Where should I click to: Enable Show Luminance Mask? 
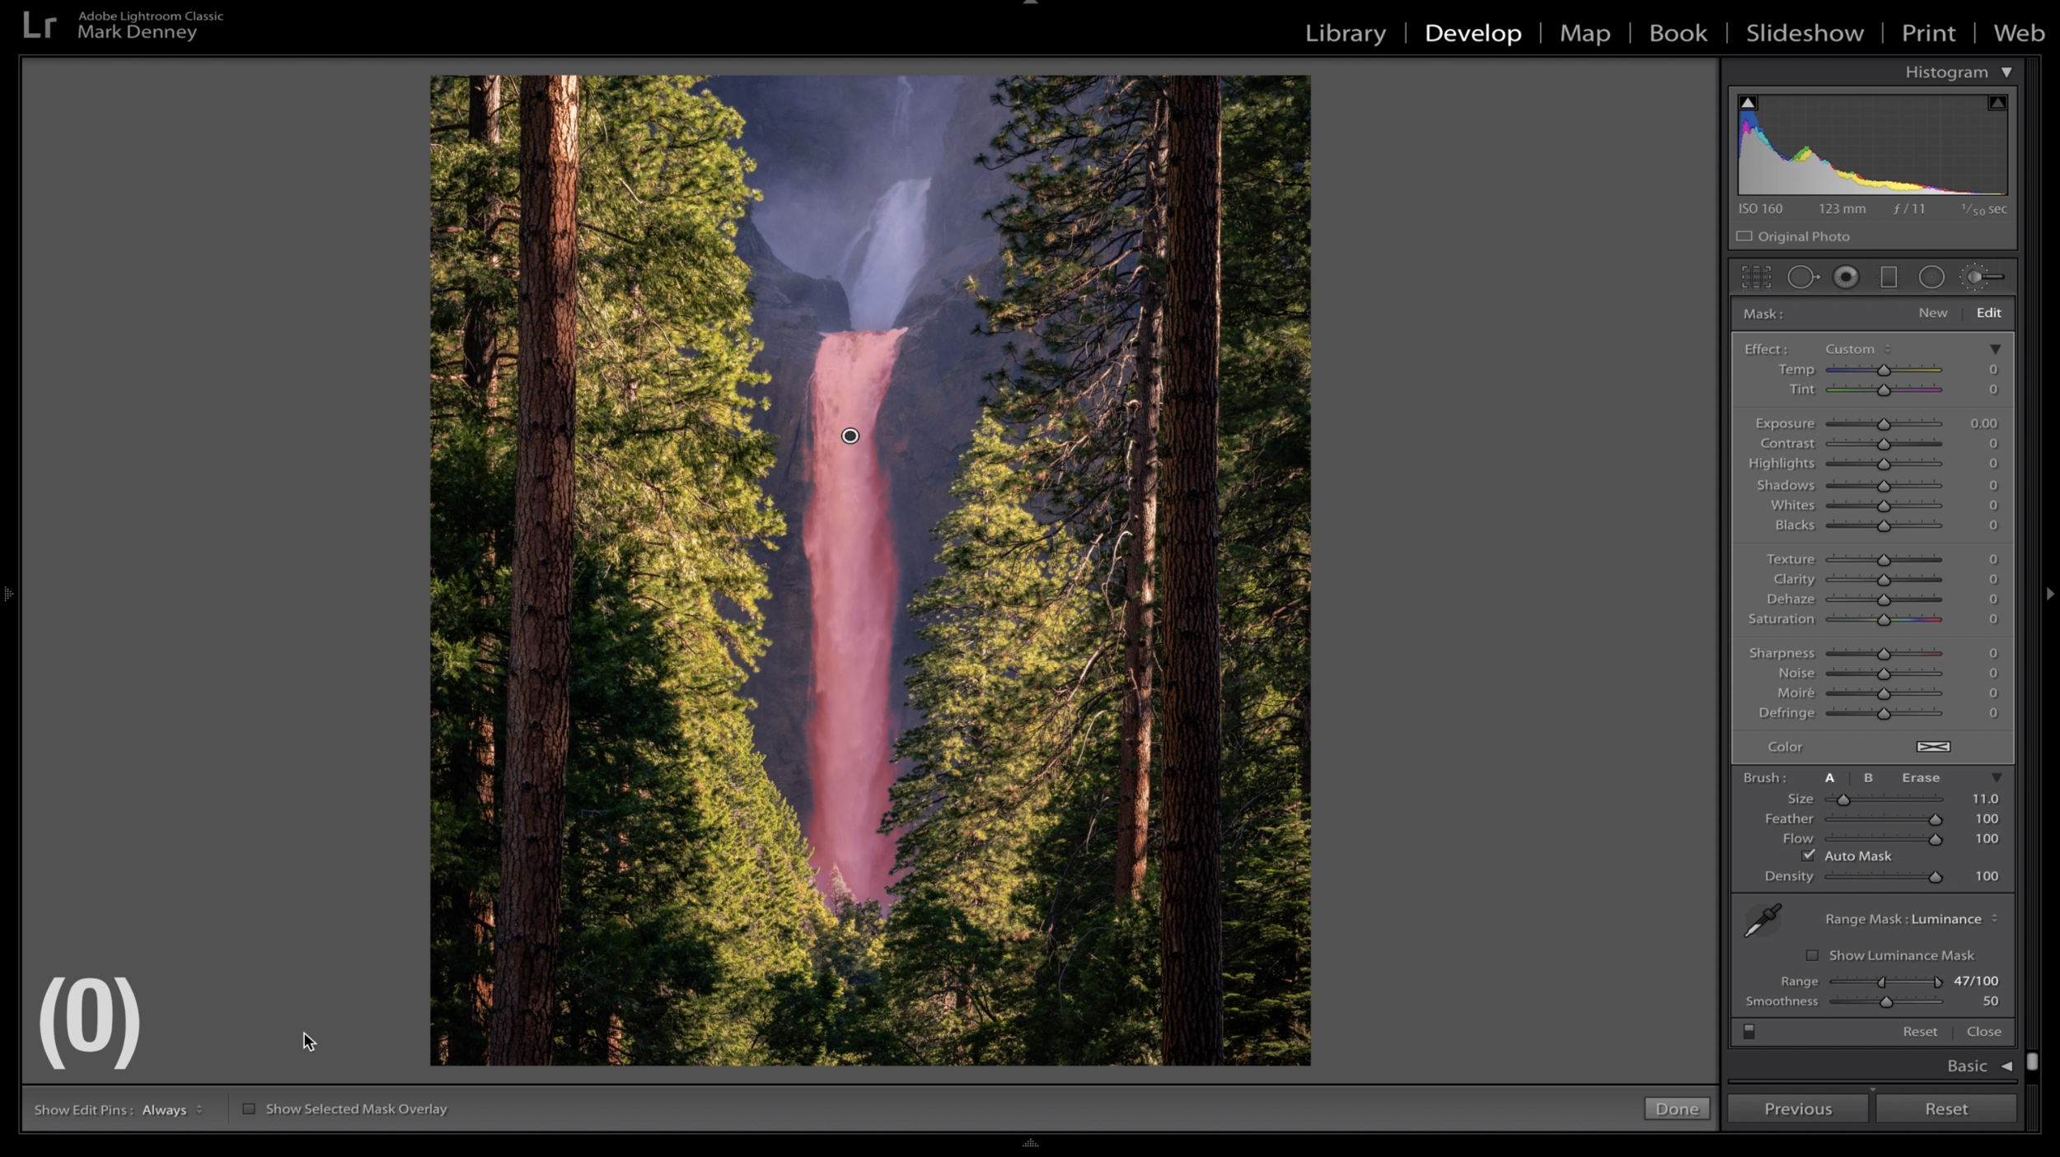(1812, 955)
